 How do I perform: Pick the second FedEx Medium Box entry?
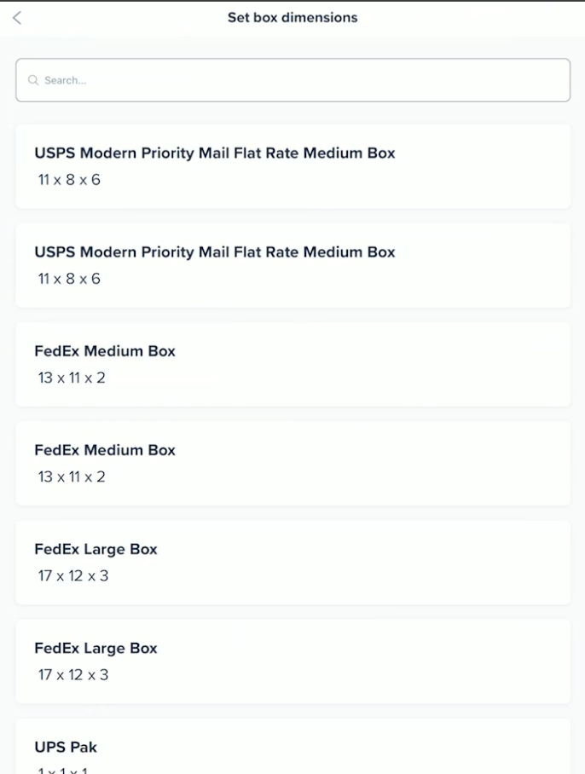[105, 450]
